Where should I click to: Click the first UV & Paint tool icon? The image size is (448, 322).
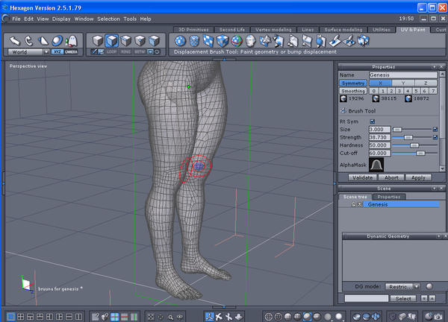180,40
